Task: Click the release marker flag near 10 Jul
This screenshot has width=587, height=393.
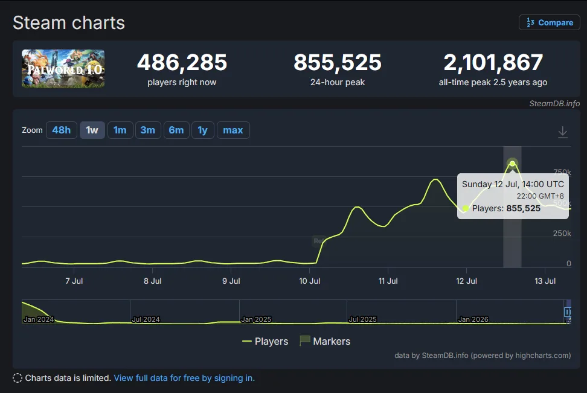Action: tap(318, 241)
